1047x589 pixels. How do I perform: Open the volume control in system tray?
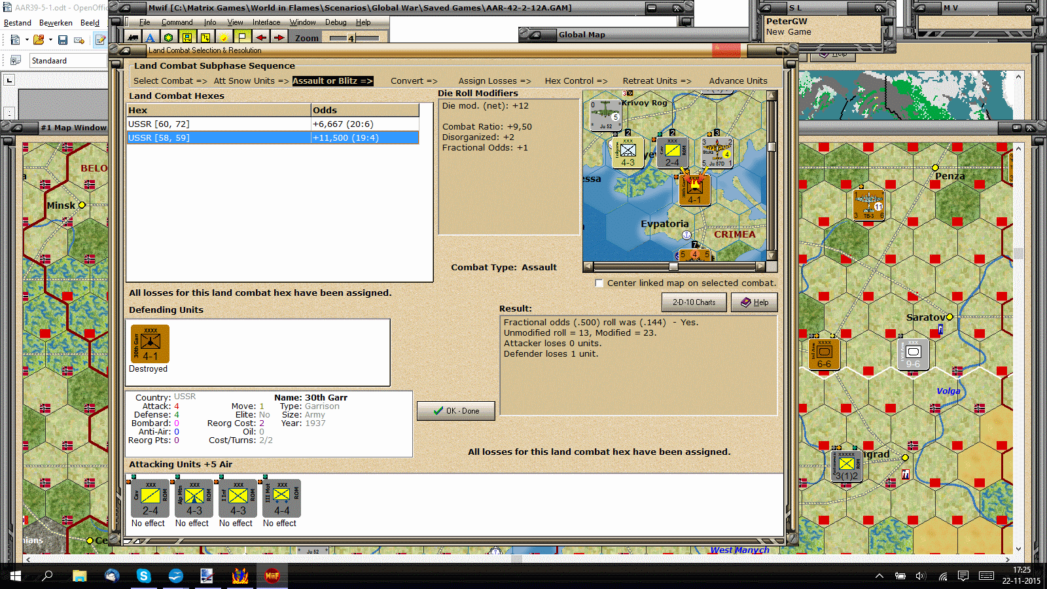921,577
